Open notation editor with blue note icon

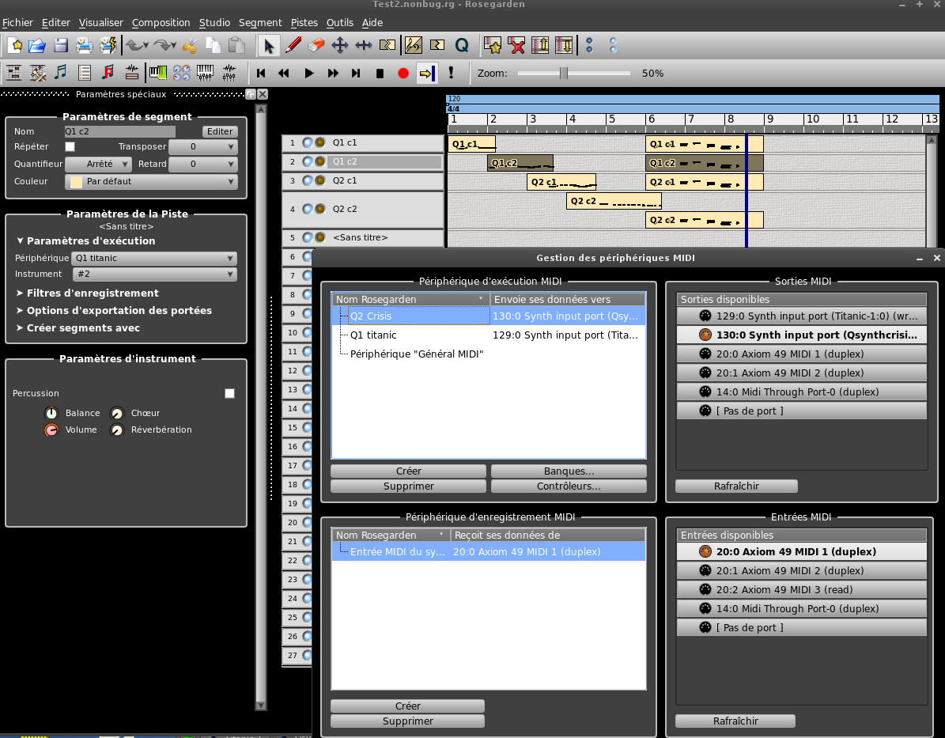[x=61, y=73]
